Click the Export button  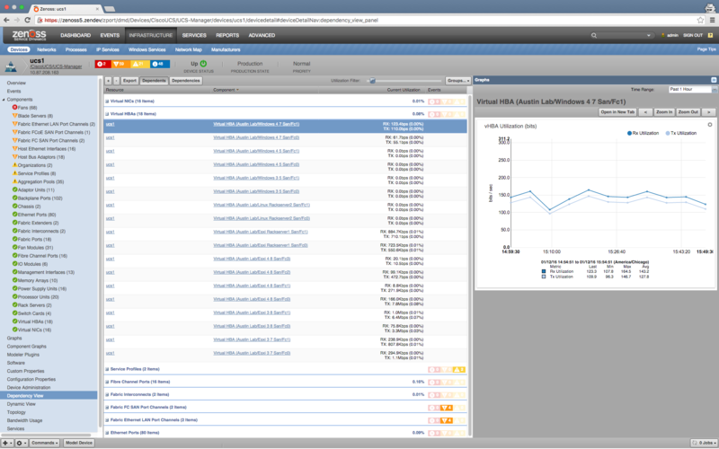129,81
